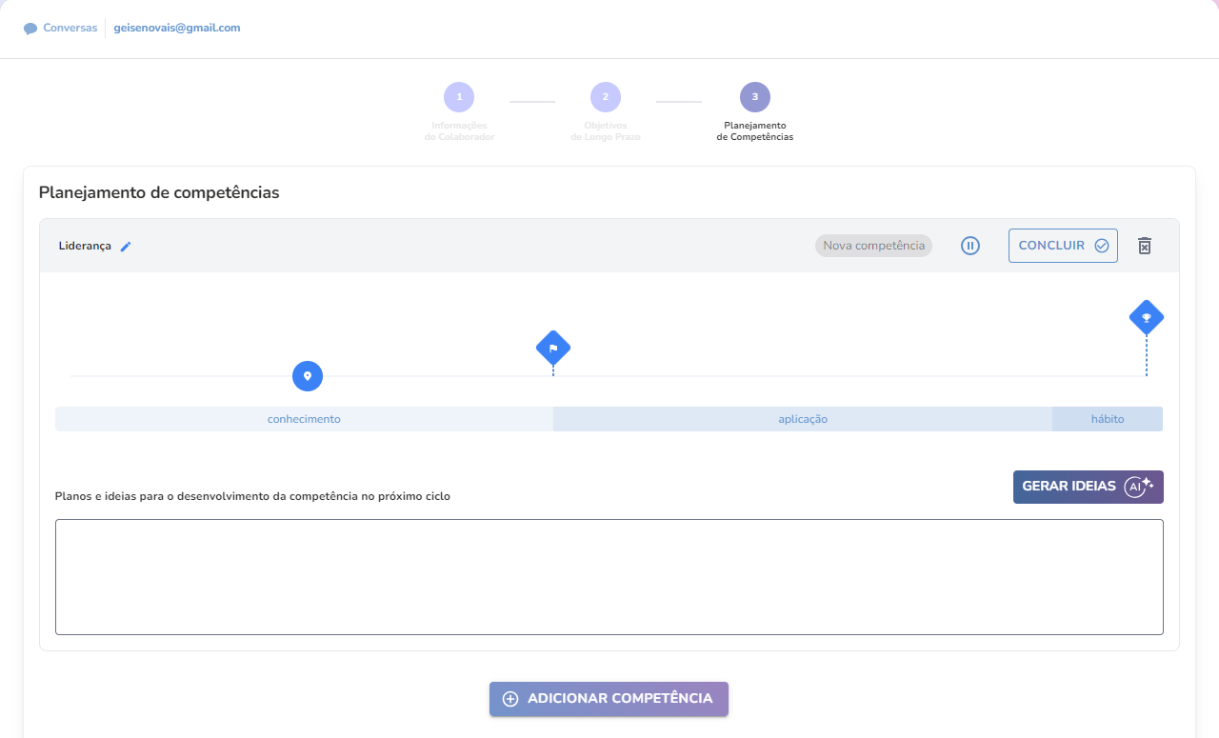Image resolution: width=1219 pixels, height=738 pixels.
Task: Focus the plans and ideas text area
Action: click(609, 577)
